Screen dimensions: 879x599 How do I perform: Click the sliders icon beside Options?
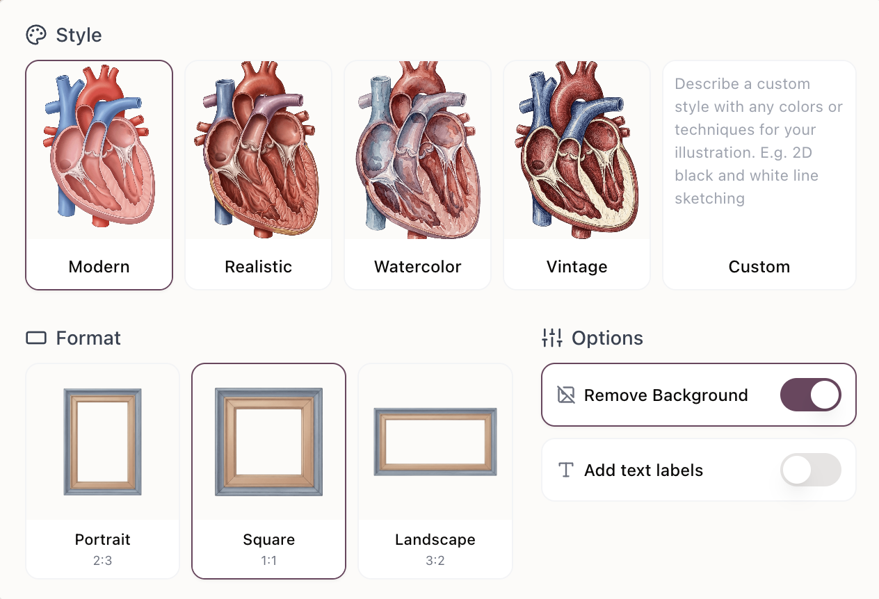point(551,338)
